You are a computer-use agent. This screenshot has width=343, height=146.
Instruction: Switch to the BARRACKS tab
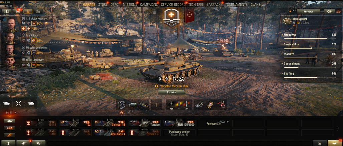214,5
